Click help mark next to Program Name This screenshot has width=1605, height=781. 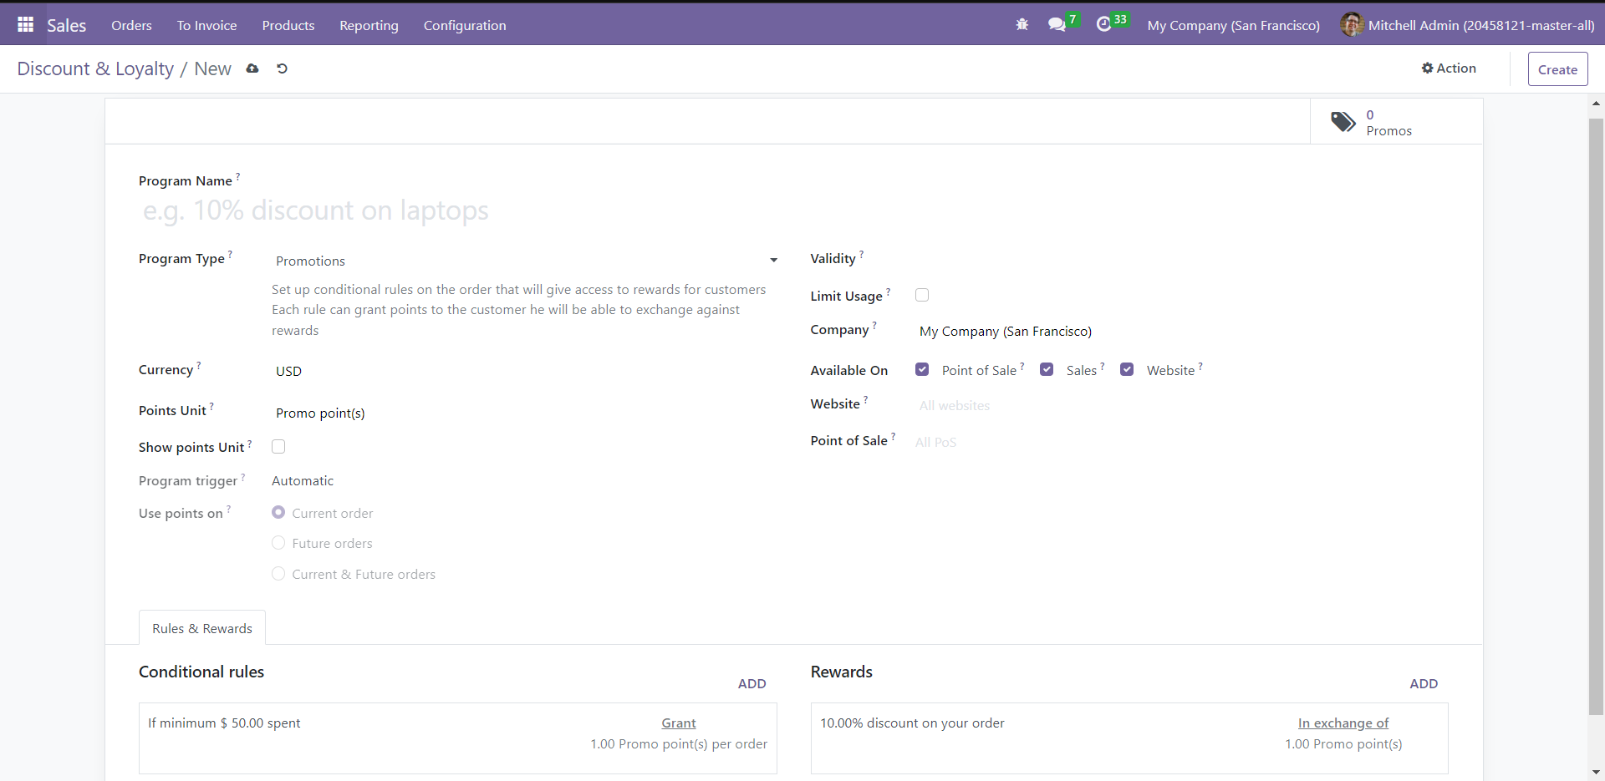click(238, 176)
